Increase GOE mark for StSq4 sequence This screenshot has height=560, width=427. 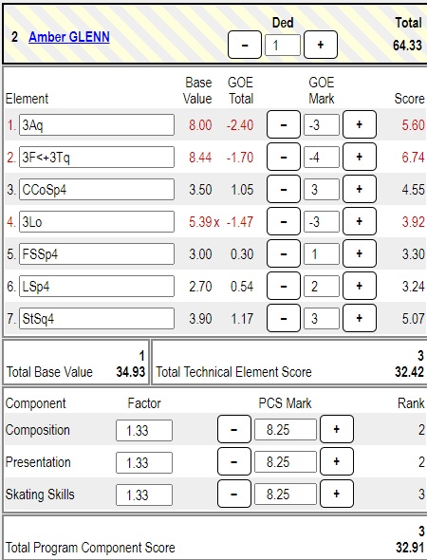point(360,318)
